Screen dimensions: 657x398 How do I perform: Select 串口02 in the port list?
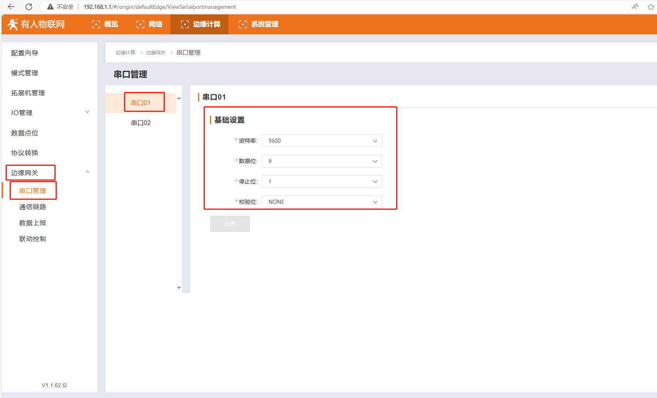[141, 123]
